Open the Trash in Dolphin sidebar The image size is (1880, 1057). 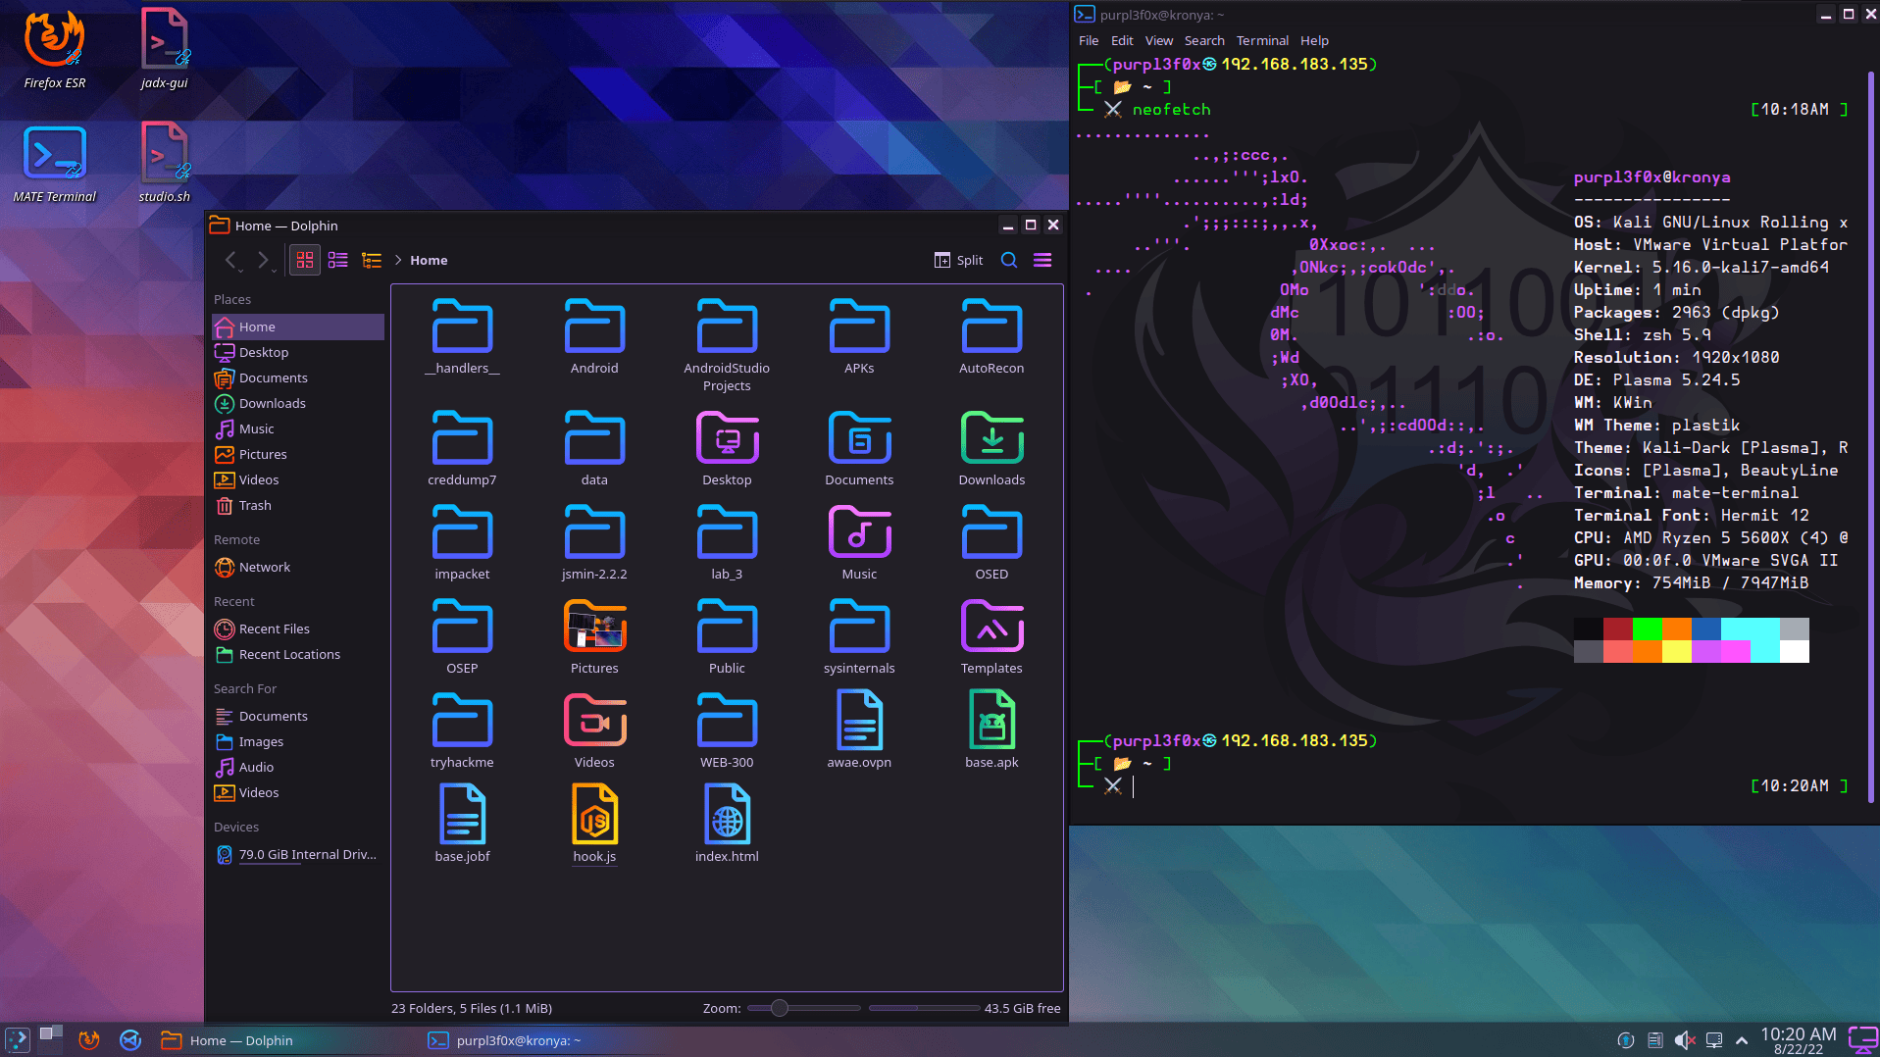tap(253, 505)
